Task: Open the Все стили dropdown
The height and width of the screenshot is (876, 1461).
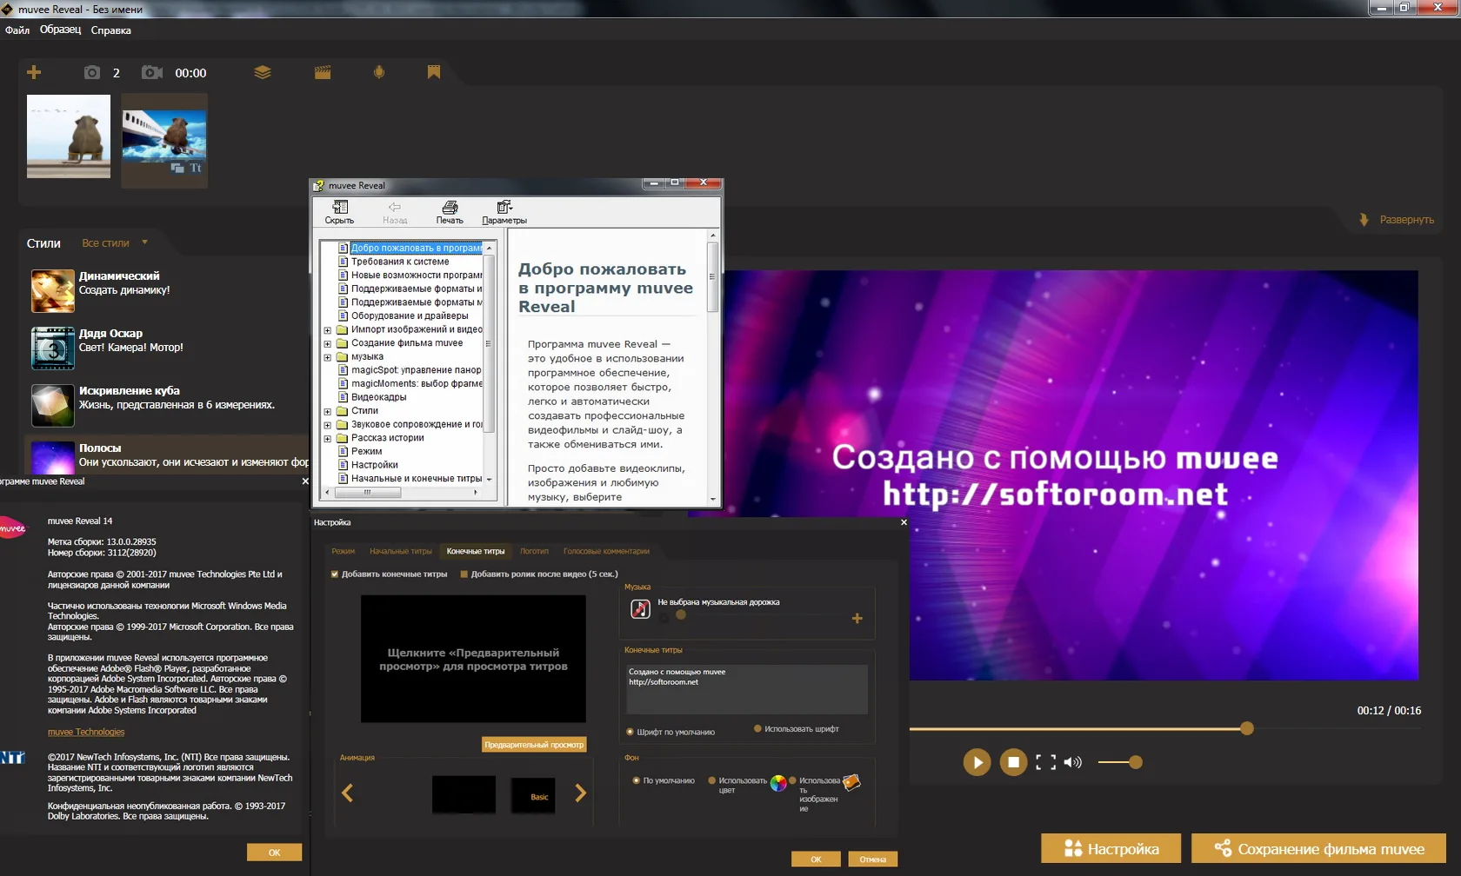Action: (x=115, y=243)
